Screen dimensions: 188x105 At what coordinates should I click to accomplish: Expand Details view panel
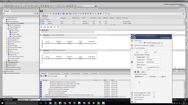click(x=3, y=97)
